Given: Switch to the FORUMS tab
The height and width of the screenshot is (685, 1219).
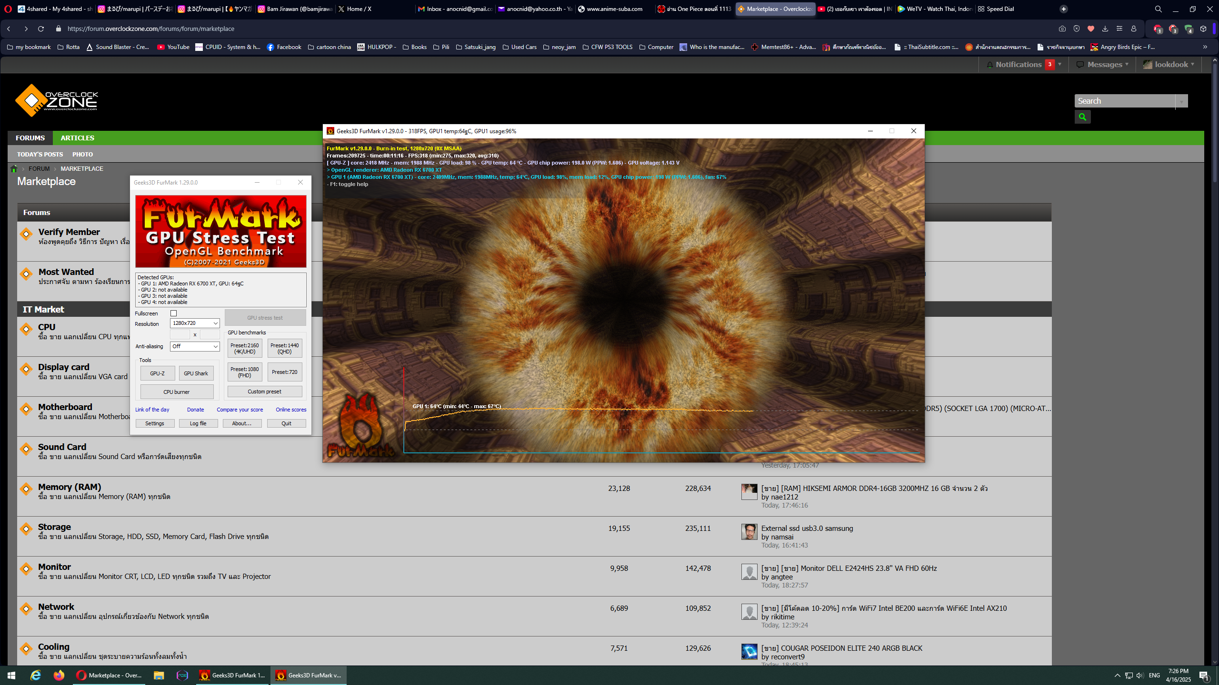Looking at the screenshot, I should pyautogui.click(x=30, y=138).
